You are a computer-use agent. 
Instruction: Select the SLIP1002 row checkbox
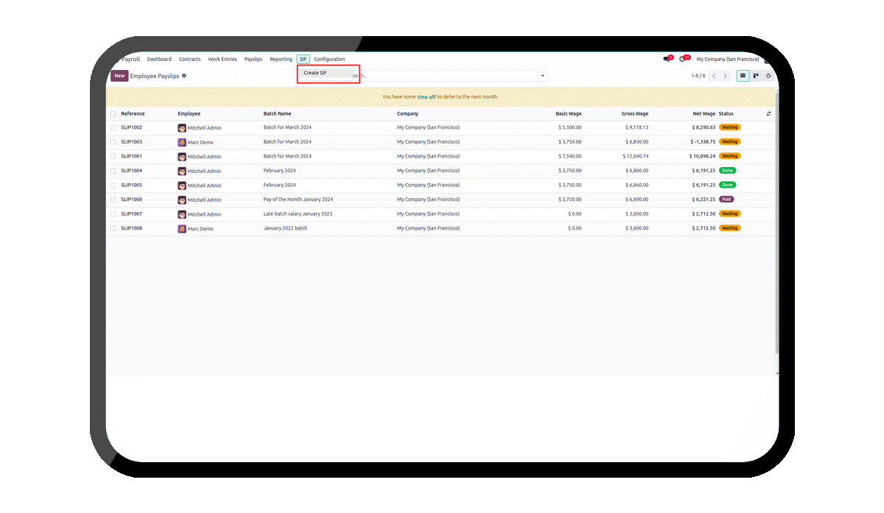tap(113, 127)
